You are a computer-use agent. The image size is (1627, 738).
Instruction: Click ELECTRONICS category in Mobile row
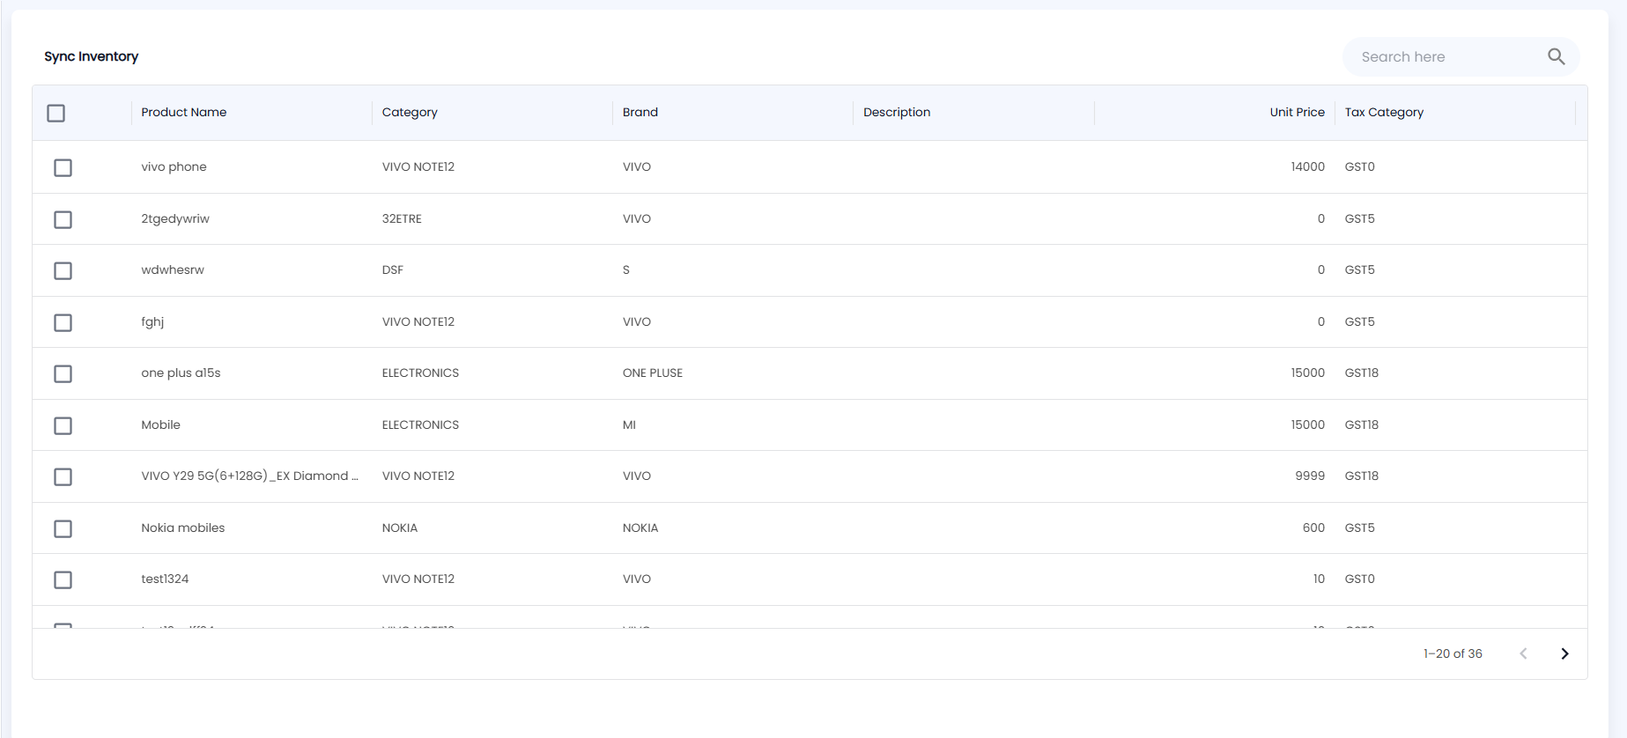(420, 424)
